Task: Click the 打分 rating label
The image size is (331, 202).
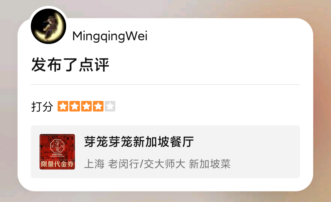Action: [x=42, y=107]
